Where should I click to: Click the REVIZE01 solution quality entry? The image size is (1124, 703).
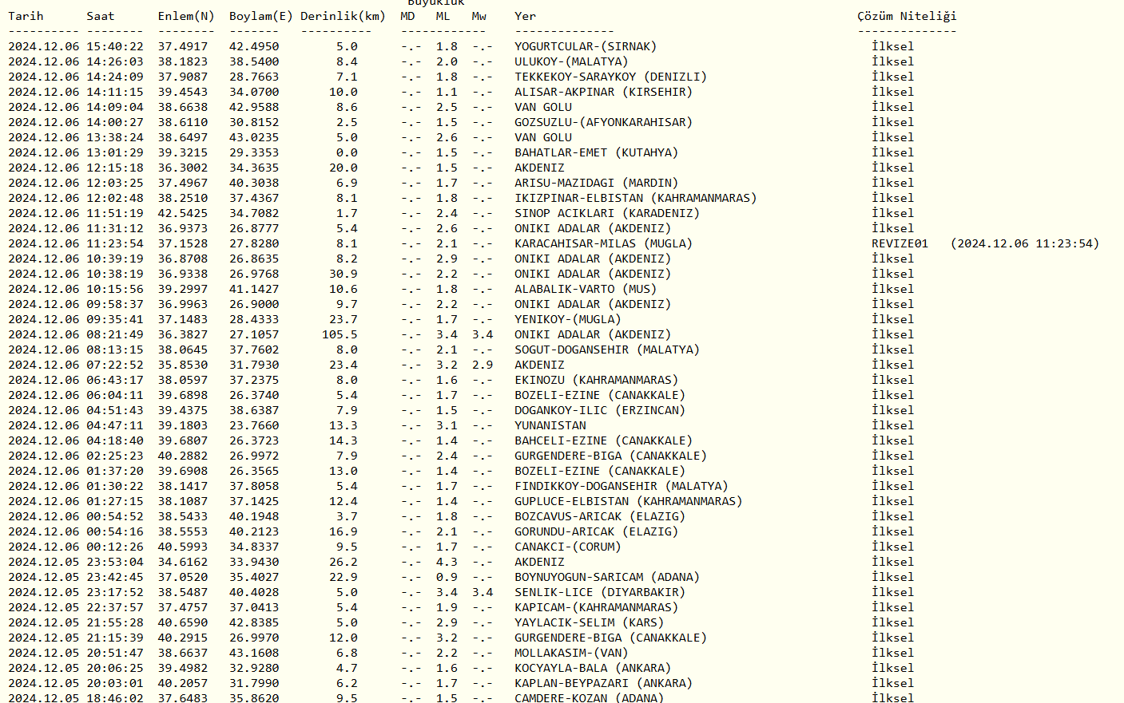[x=900, y=243]
